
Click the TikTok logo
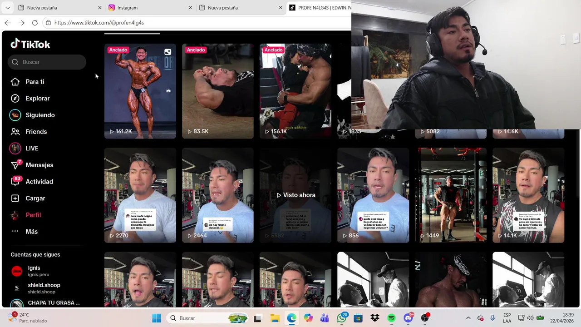pos(30,44)
